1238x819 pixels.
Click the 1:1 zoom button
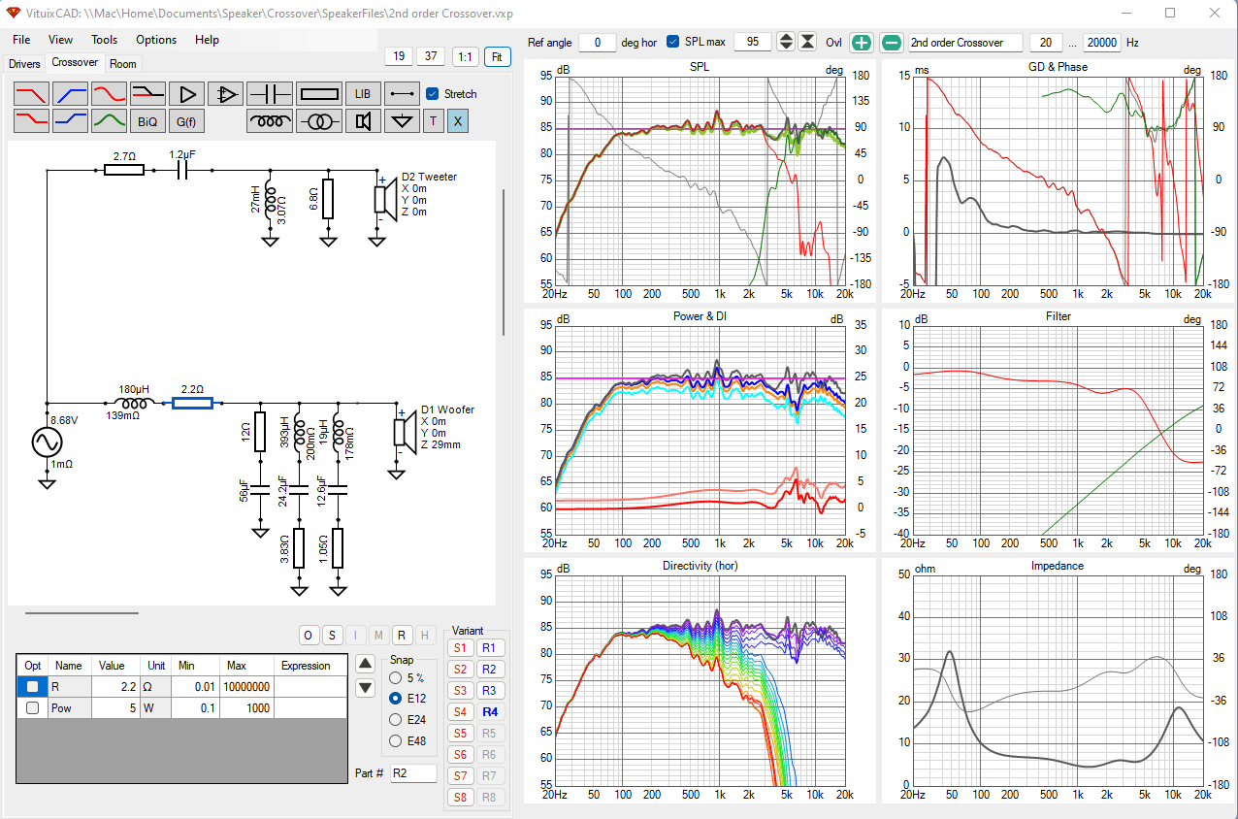coord(465,56)
